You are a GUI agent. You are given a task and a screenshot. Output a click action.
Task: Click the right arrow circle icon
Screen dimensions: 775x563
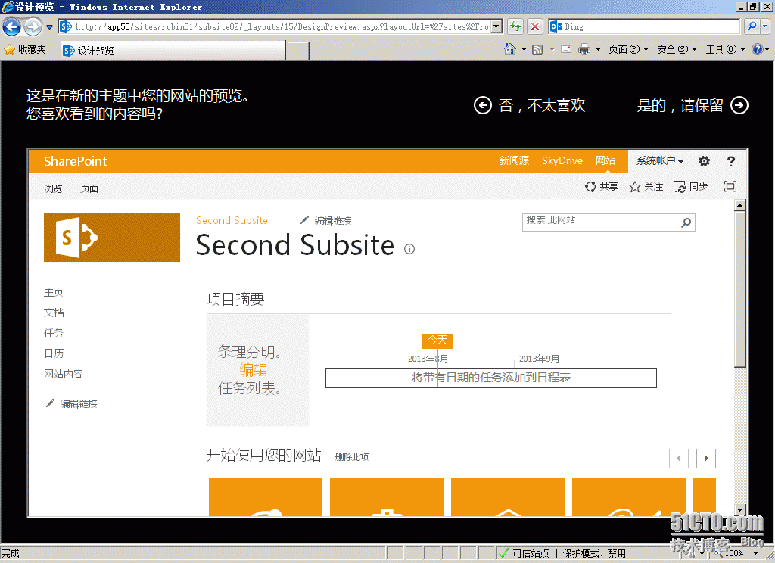pos(739,105)
